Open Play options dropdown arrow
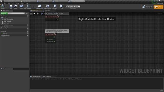Screen dimensions: 164x92 point(65,7)
